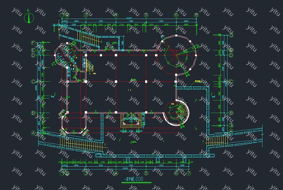Click axis bubble 3 below the plan
This screenshot has width=283, height=190.
pyautogui.click(x=86, y=173)
